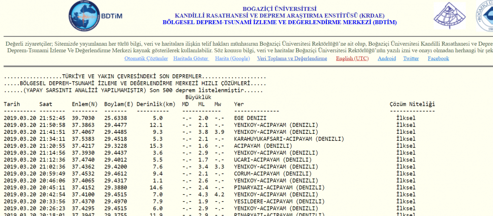The width and height of the screenshot is (493, 216).
Task: Open the Harita (Google) link
Action: tap(232, 59)
